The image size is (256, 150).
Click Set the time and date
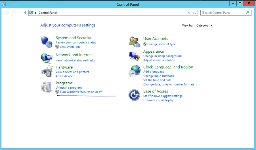(x=158, y=80)
